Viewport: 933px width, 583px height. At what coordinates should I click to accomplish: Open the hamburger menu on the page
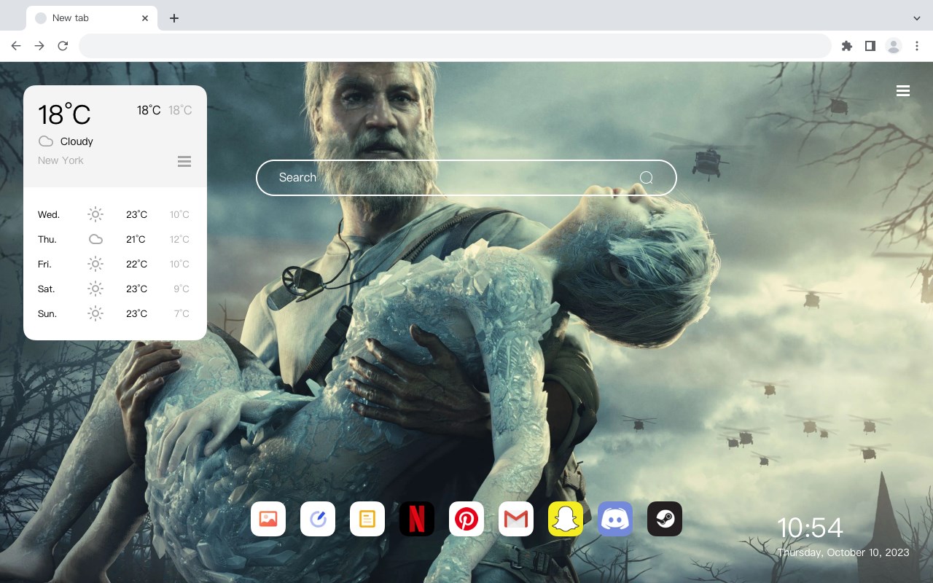coord(903,91)
